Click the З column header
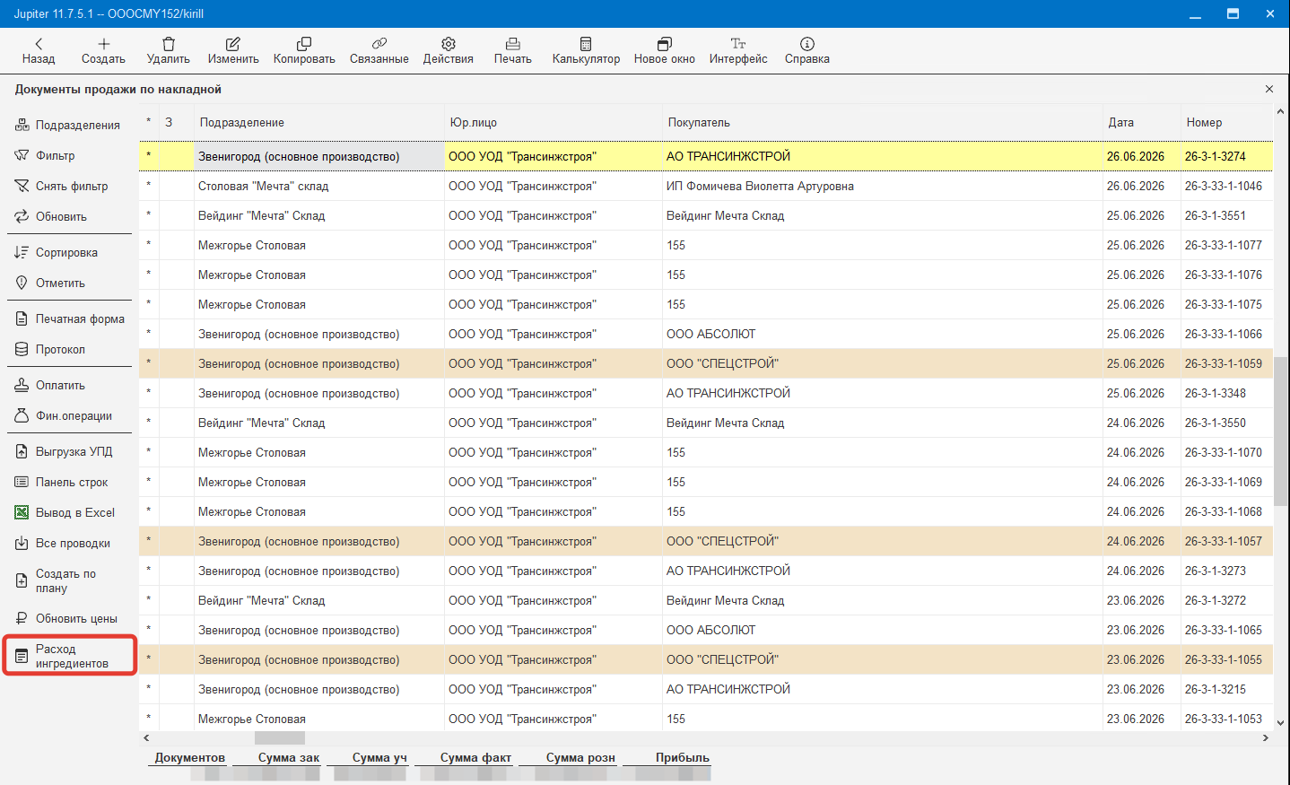 click(177, 122)
